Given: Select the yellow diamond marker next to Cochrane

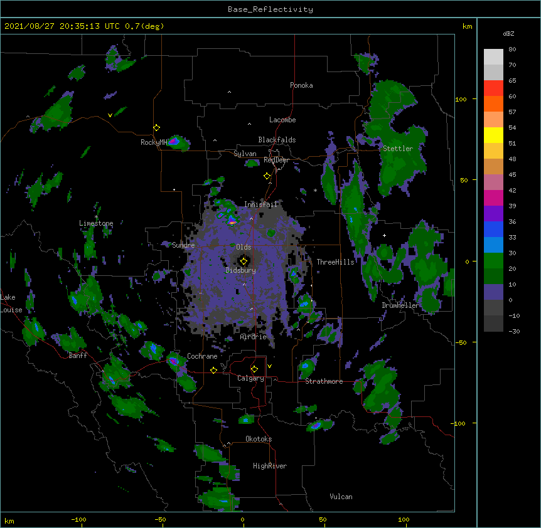Looking at the screenshot, I should [x=213, y=370].
